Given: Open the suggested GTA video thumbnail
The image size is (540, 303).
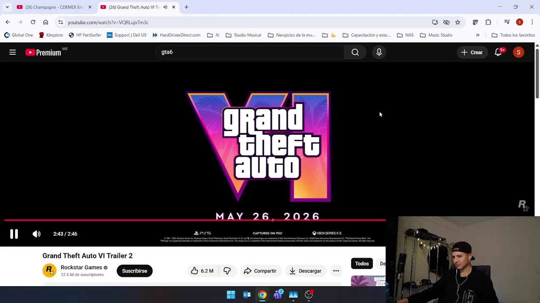Looking at the screenshot, I should 368,281.
